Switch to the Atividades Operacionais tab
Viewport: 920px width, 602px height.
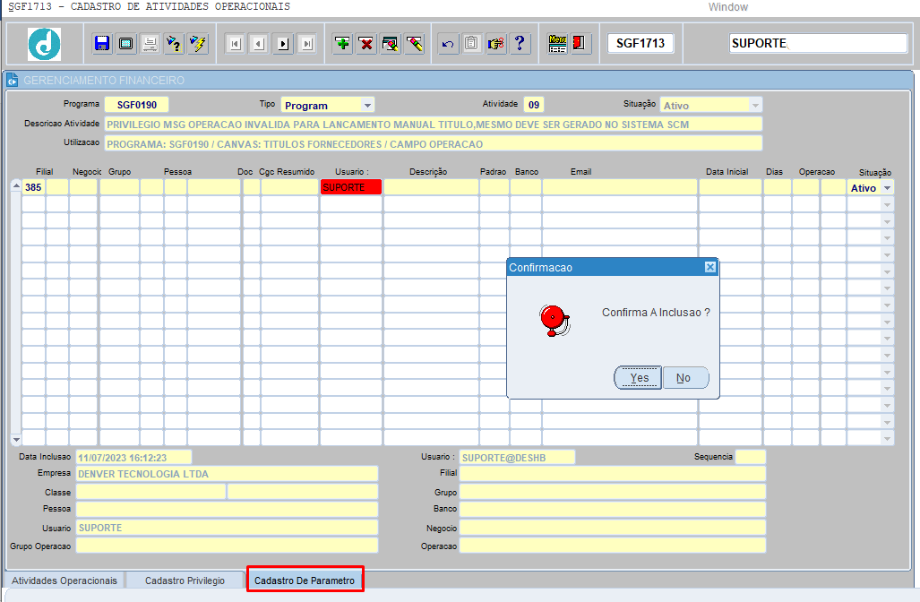pos(64,580)
